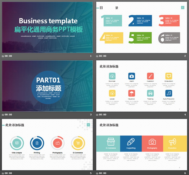Image resolution: width=189 pixels, height=175 pixels.
Task: Click the Option 05 green block on slide 2
Action: tap(140, 38)
